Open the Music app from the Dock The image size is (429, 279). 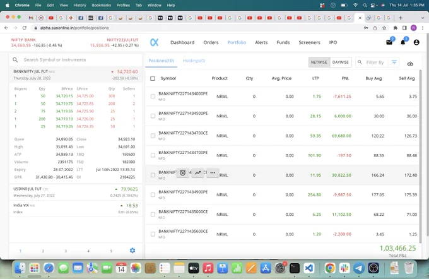208,268
